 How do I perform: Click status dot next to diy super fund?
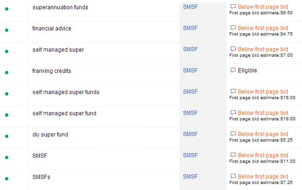[x=6, y=136]
